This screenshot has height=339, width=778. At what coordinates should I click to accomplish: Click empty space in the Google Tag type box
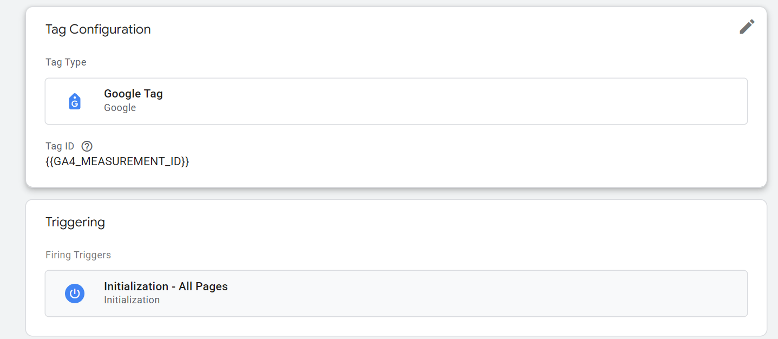433,101
